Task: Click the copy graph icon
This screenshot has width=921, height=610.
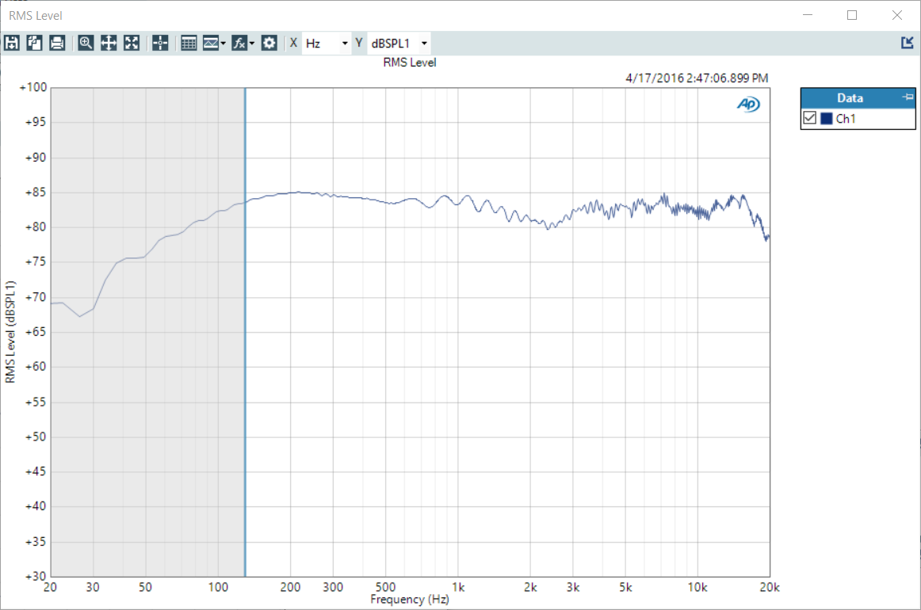Action: pos(35,43)
